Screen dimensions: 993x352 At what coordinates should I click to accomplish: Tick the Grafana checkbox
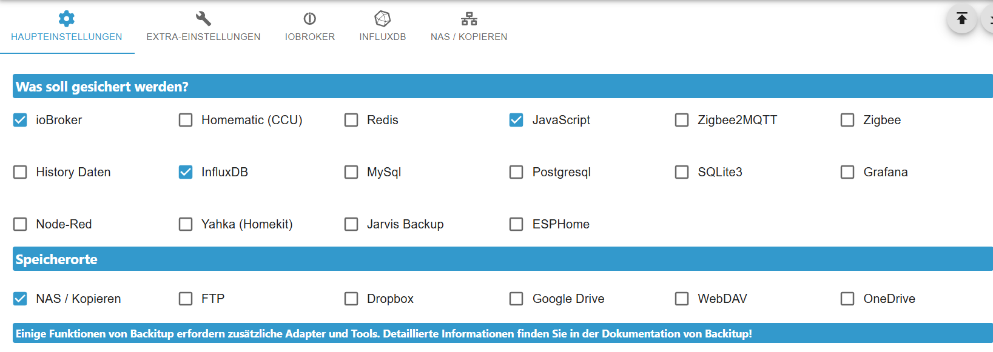847,172
